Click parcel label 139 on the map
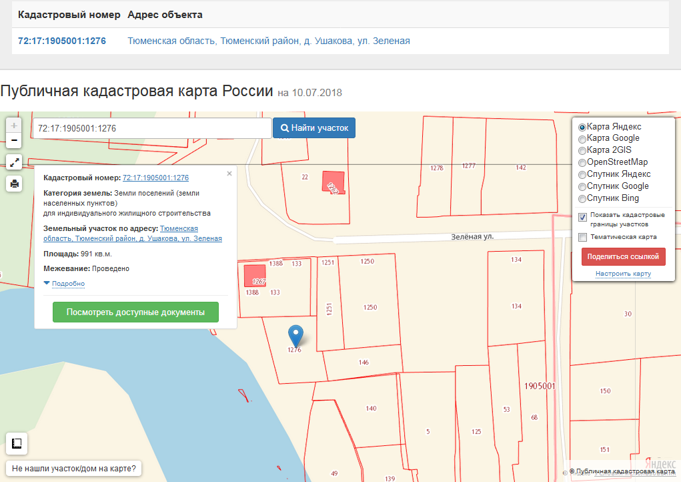This screenshot has width=681, height=482. 390,479
